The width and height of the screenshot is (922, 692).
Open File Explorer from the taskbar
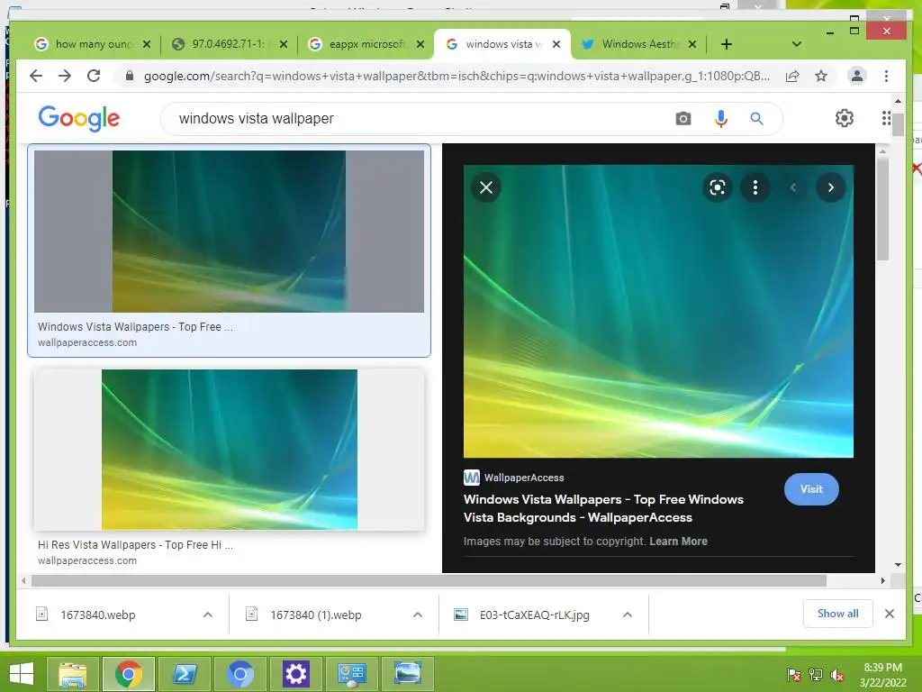pos(72,674)
